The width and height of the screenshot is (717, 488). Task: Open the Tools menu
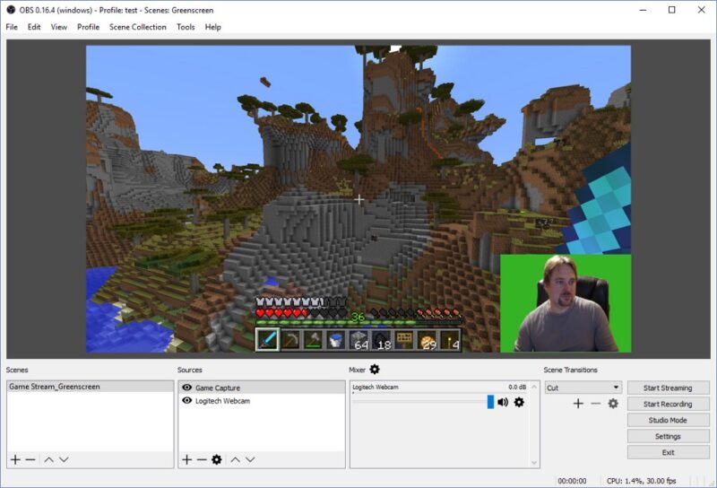point(186,27)
